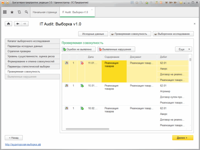
Task: Proceed with the Далее > button
Action: pos(183,138)
